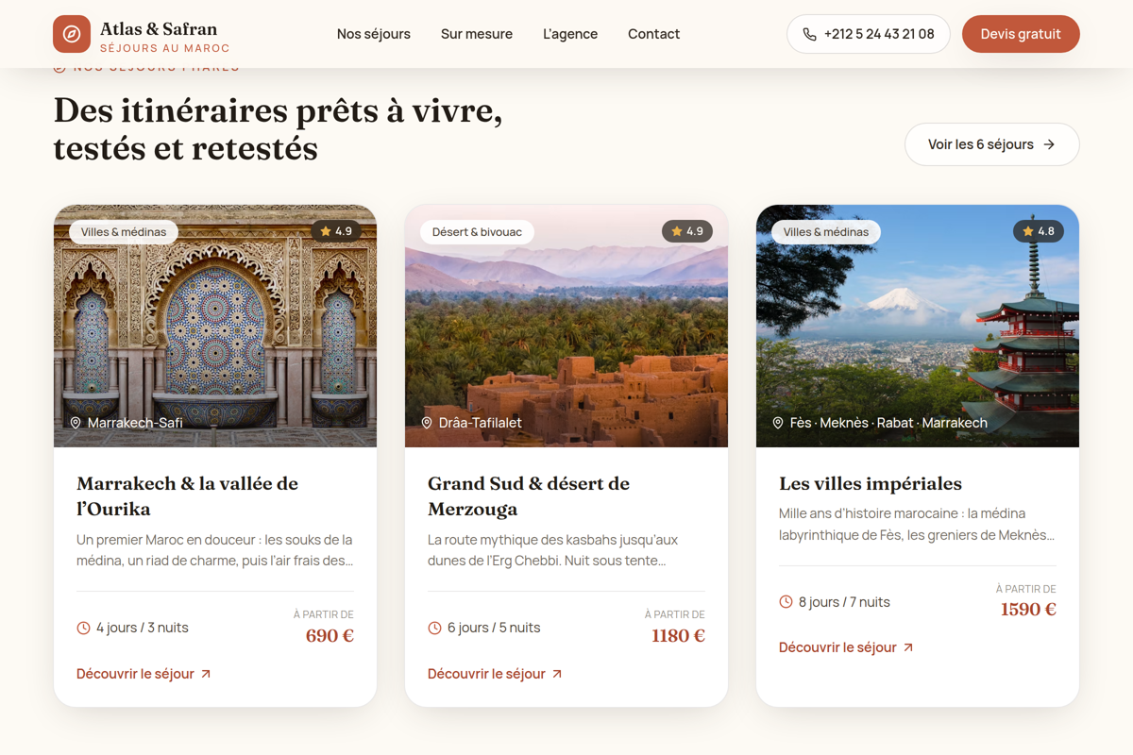Click the Villes & médinas tag on impériales card
Viewport: 1133px width, 755px height.
pos(826,232)
